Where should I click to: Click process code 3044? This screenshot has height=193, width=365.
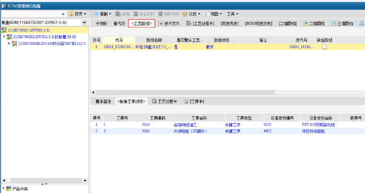pos(146,125)
